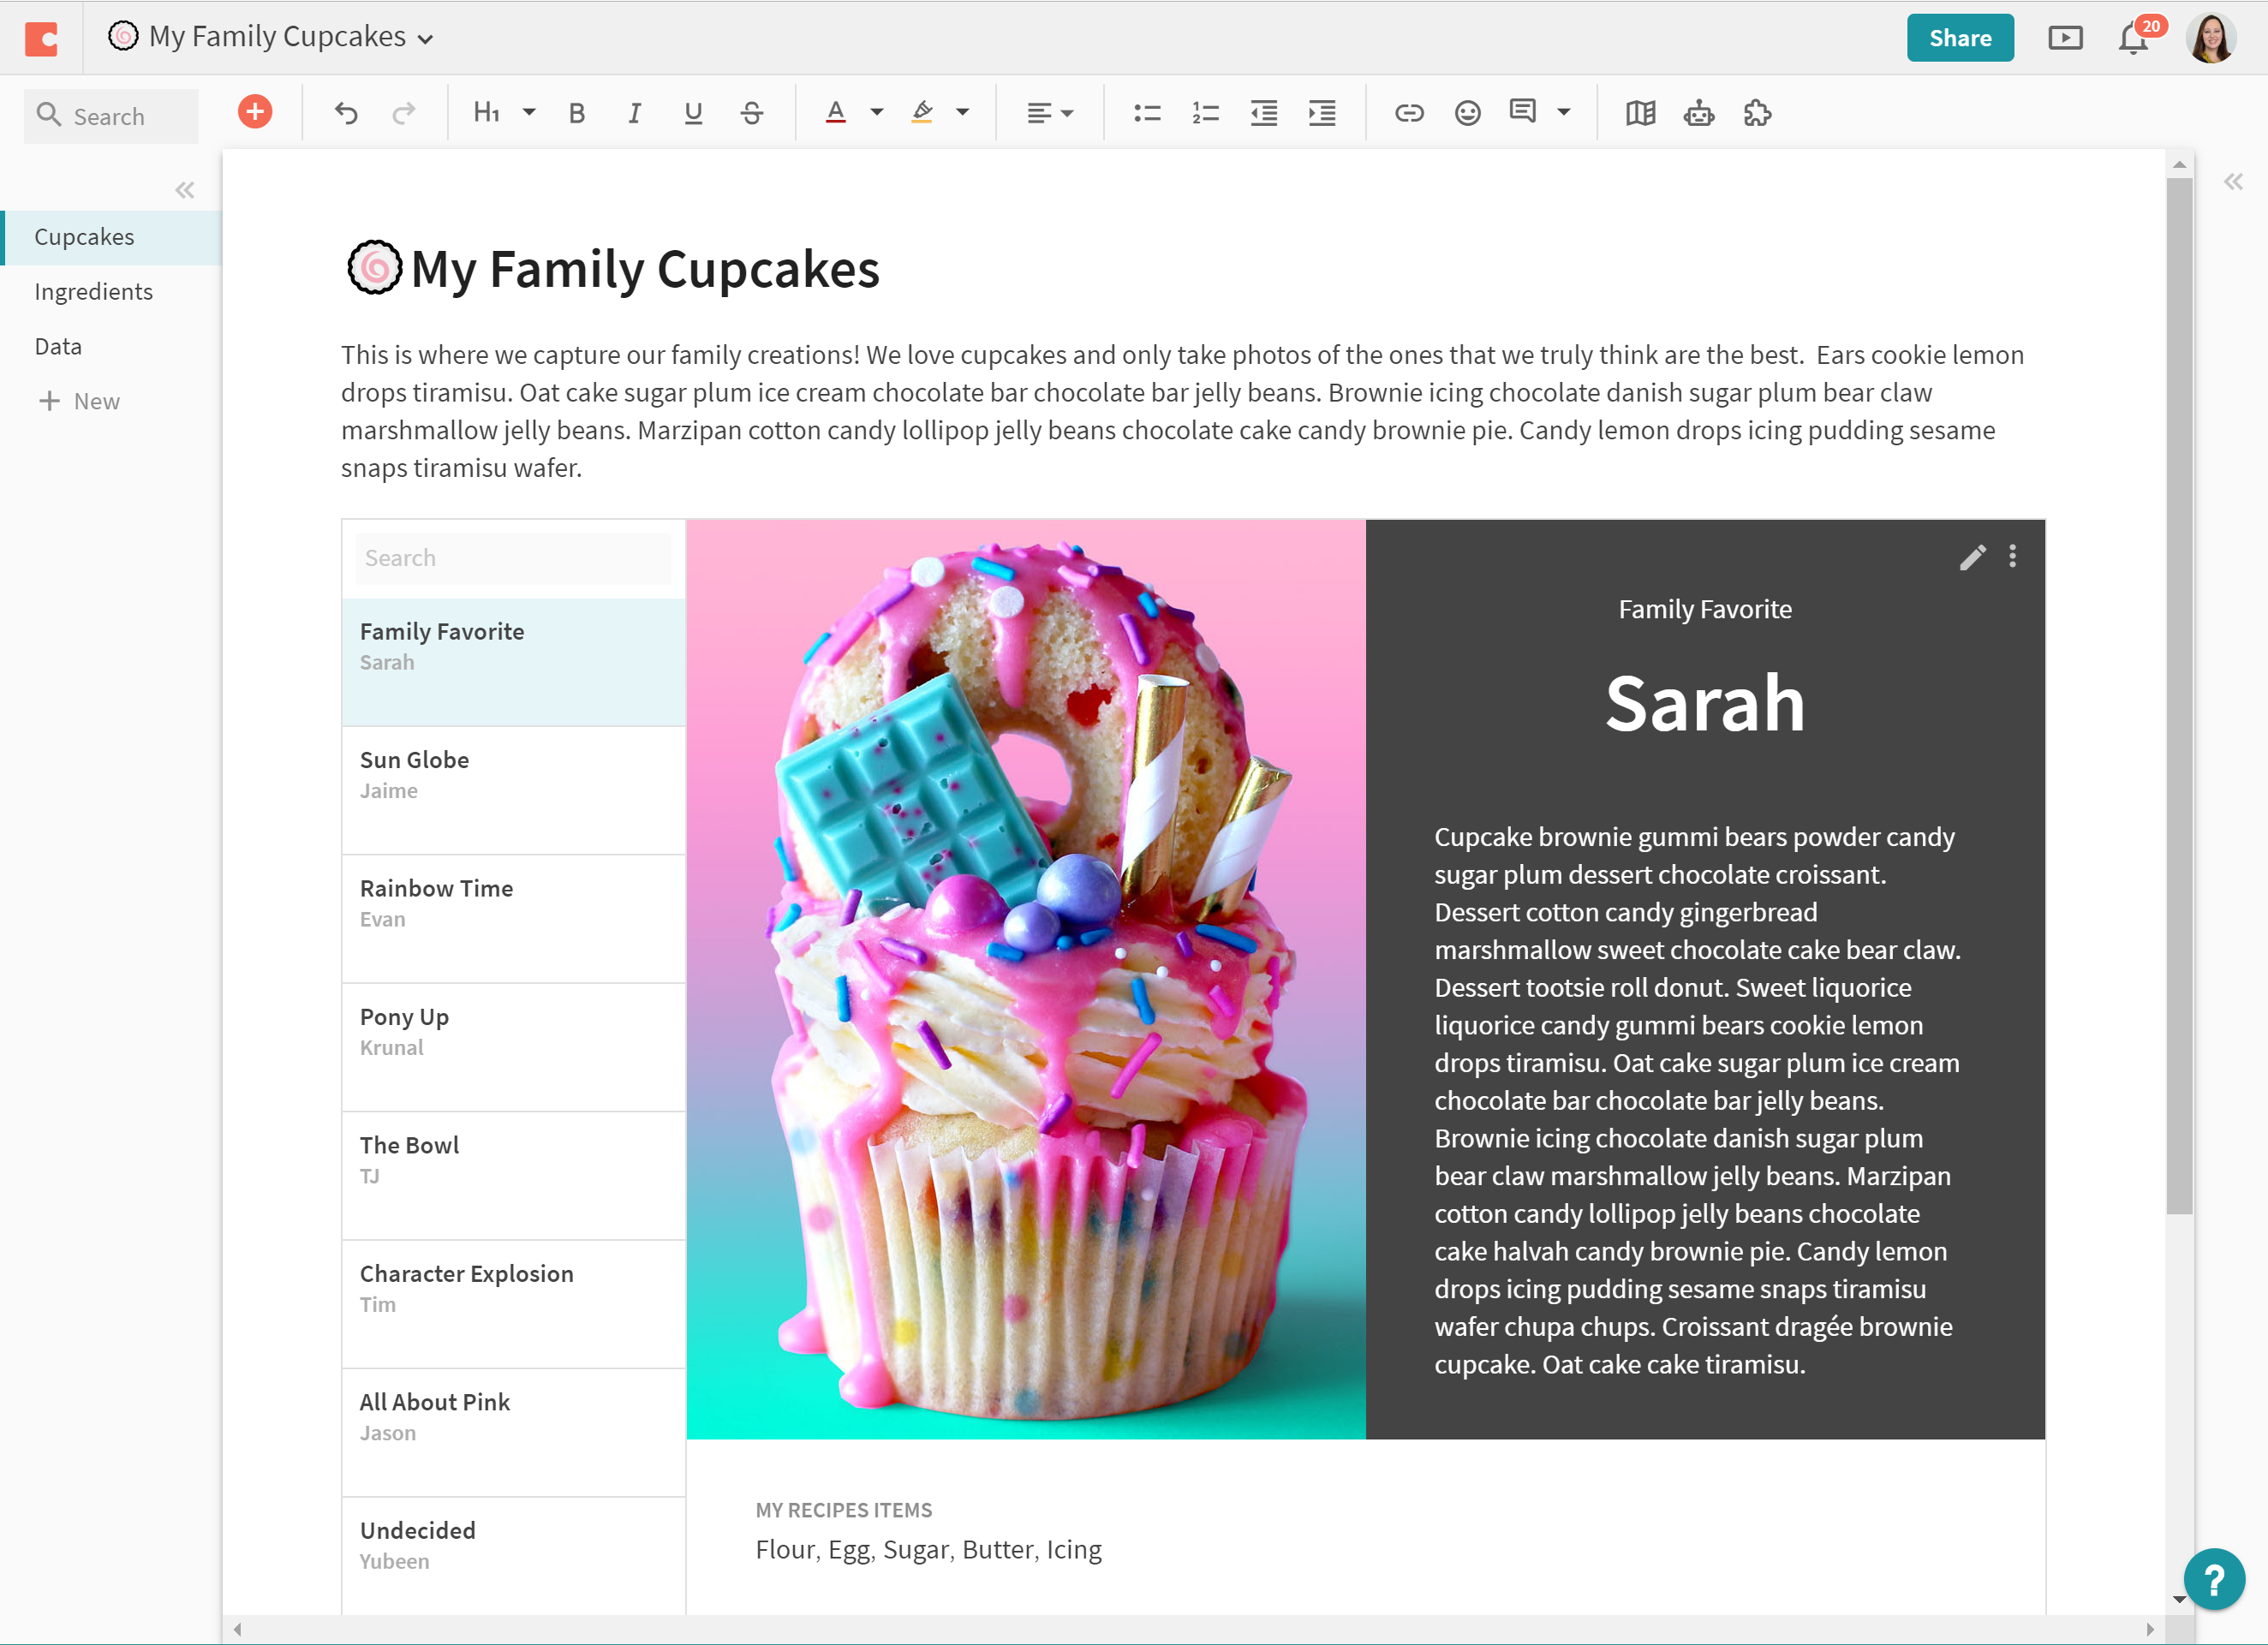The width and height of the screenshot is (2268, 1645).
Task: Open Packs puzzle piece icon
Action: (1757, 113)
